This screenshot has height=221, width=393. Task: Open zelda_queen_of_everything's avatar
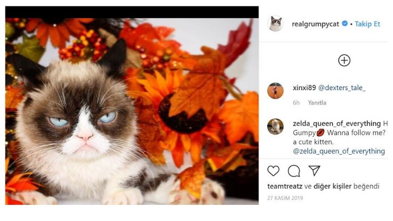[275, 126]
